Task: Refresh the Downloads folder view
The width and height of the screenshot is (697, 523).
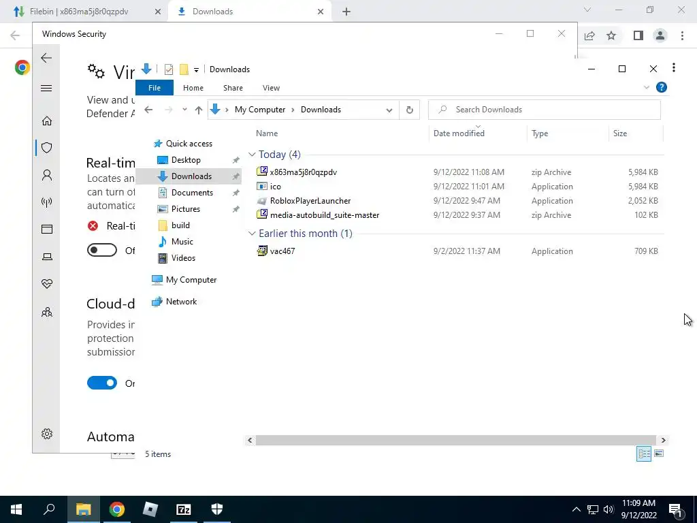Action: coord(409,110)
